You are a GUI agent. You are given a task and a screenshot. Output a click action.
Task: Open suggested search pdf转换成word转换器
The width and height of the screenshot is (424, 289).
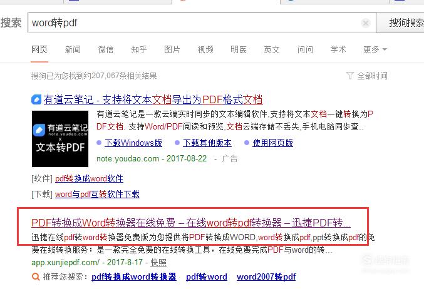[x=134, y=277]
